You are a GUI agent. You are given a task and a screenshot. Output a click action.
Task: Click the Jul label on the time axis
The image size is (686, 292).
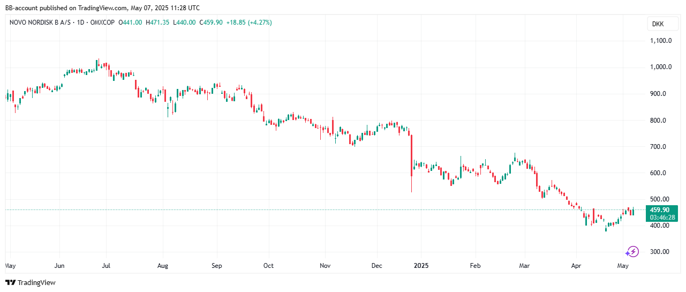tap(106, 266)
